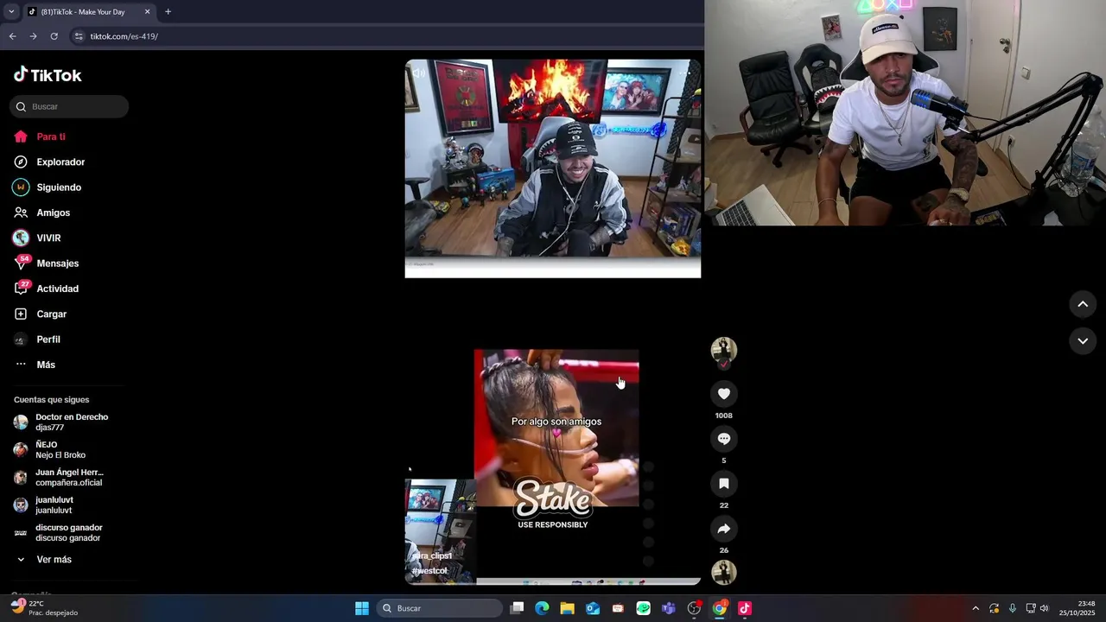Click the Windows taskbar Buscar search box

click(441, 608)
